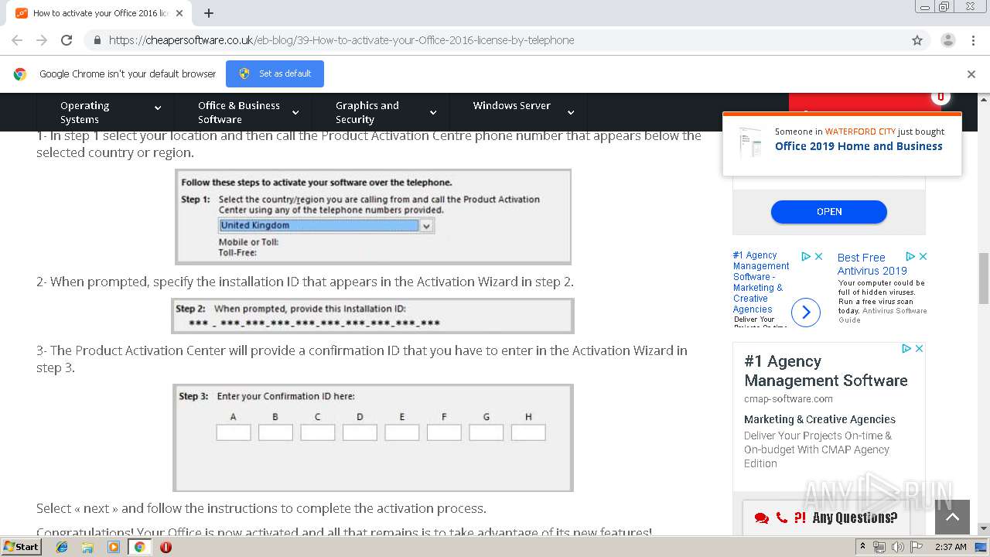
Task: Click the Step 3 Confirmation ID image
Action: [373, 438]
